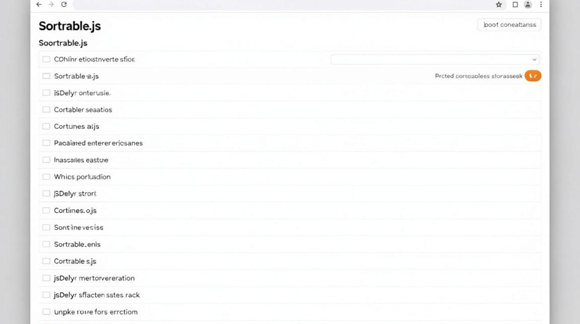This screenshot has height=324, width=580.
Task: Check the 'Whics porlusdion' checkbox
Action: [46, 177]
